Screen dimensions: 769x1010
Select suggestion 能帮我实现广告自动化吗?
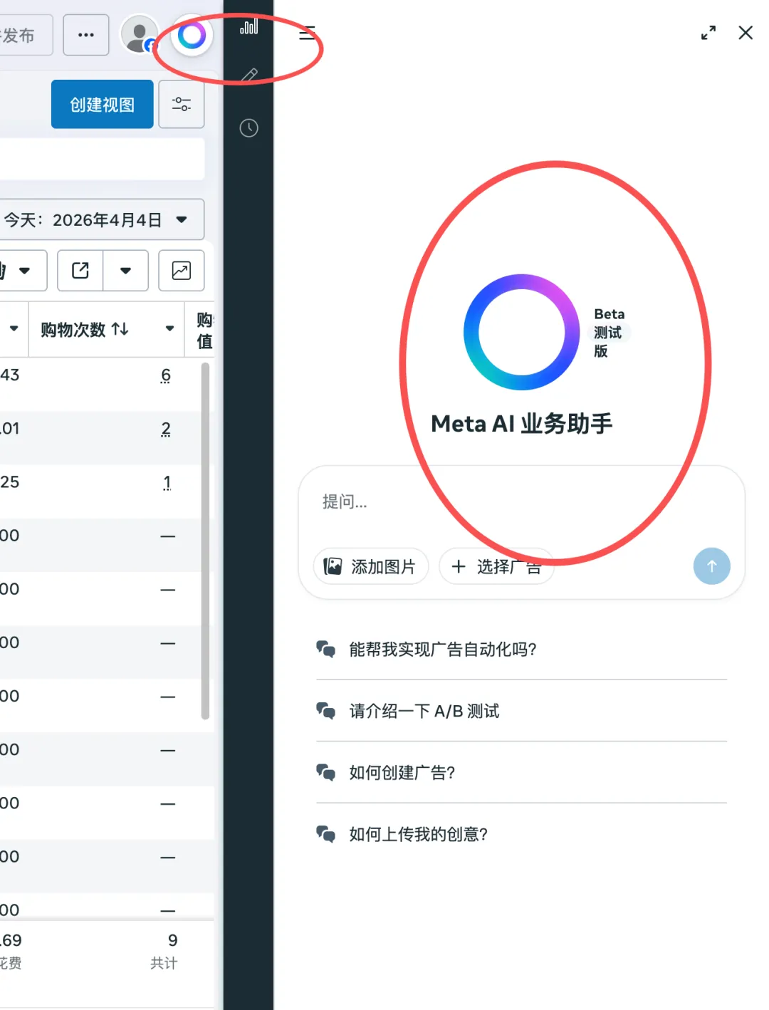coord(521,649)
